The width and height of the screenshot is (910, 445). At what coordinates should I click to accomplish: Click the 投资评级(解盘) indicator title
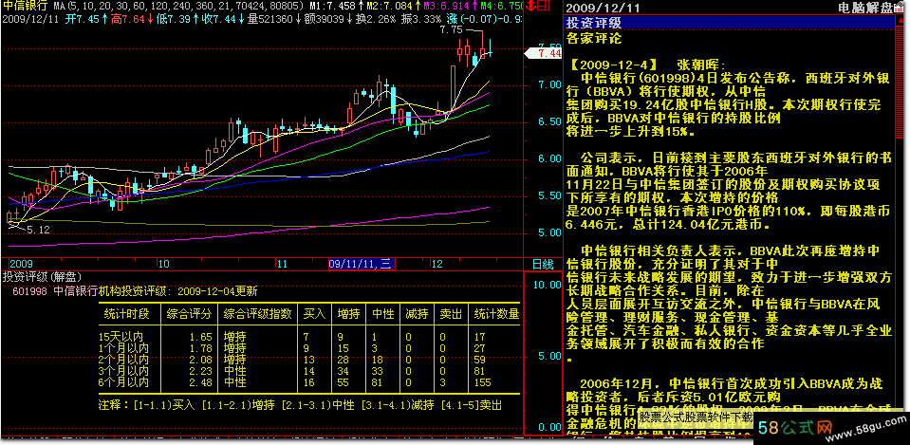coord(42,277)
